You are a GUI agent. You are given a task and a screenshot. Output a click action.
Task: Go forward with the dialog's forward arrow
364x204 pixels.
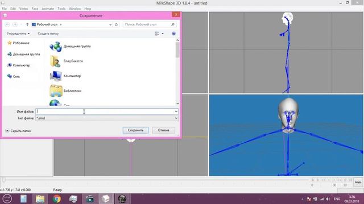point(15,24)
